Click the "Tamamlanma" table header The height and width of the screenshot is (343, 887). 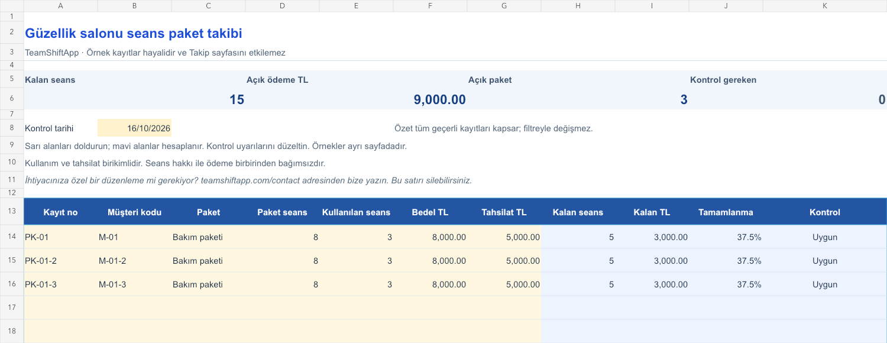726,212
